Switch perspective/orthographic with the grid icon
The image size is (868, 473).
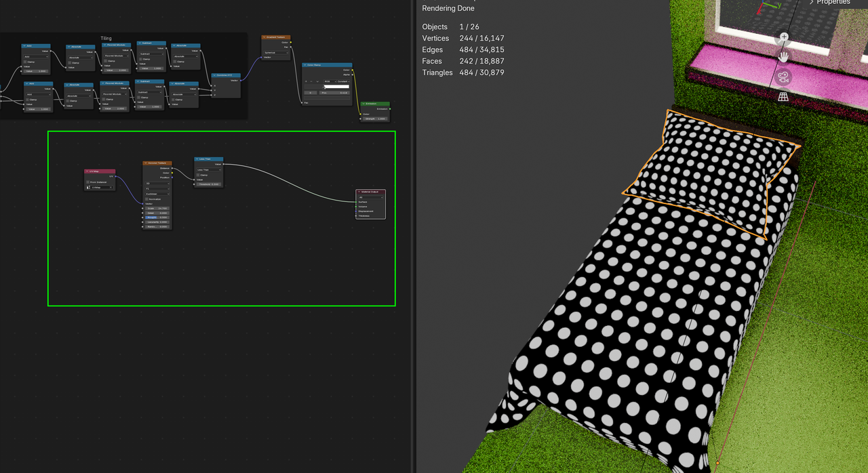pos(784,97)
